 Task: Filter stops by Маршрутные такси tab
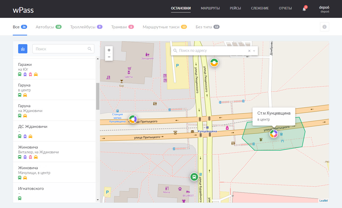point(161,27)
